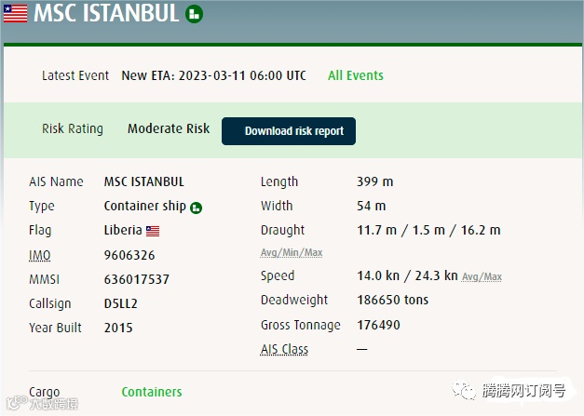Click the Speed label
The width and height of the screenshot is (584, 416).
click(278, 276)
